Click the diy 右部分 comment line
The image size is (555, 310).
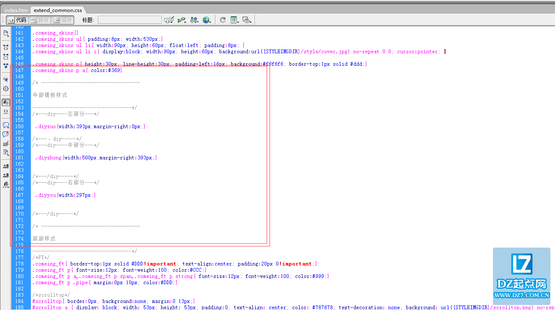tap(66, 183)
